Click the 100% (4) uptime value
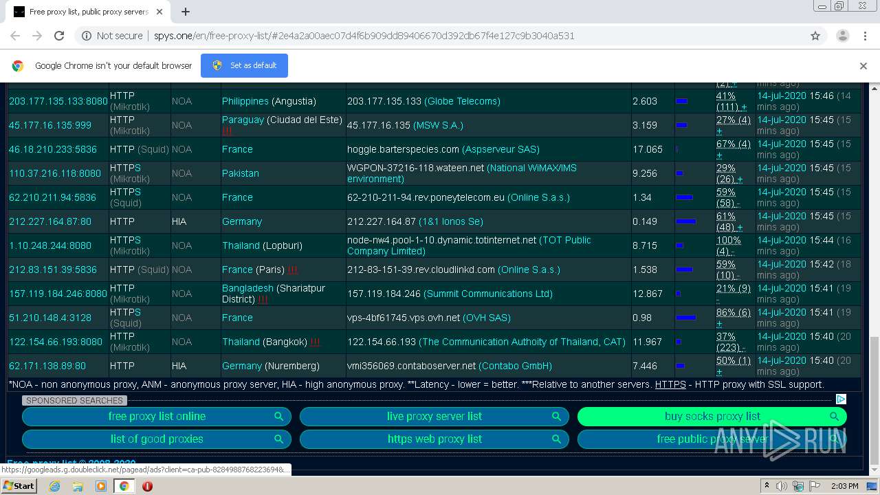Image resolution: width=880 pixels, height=495 pixels. [x=728, y=245]
